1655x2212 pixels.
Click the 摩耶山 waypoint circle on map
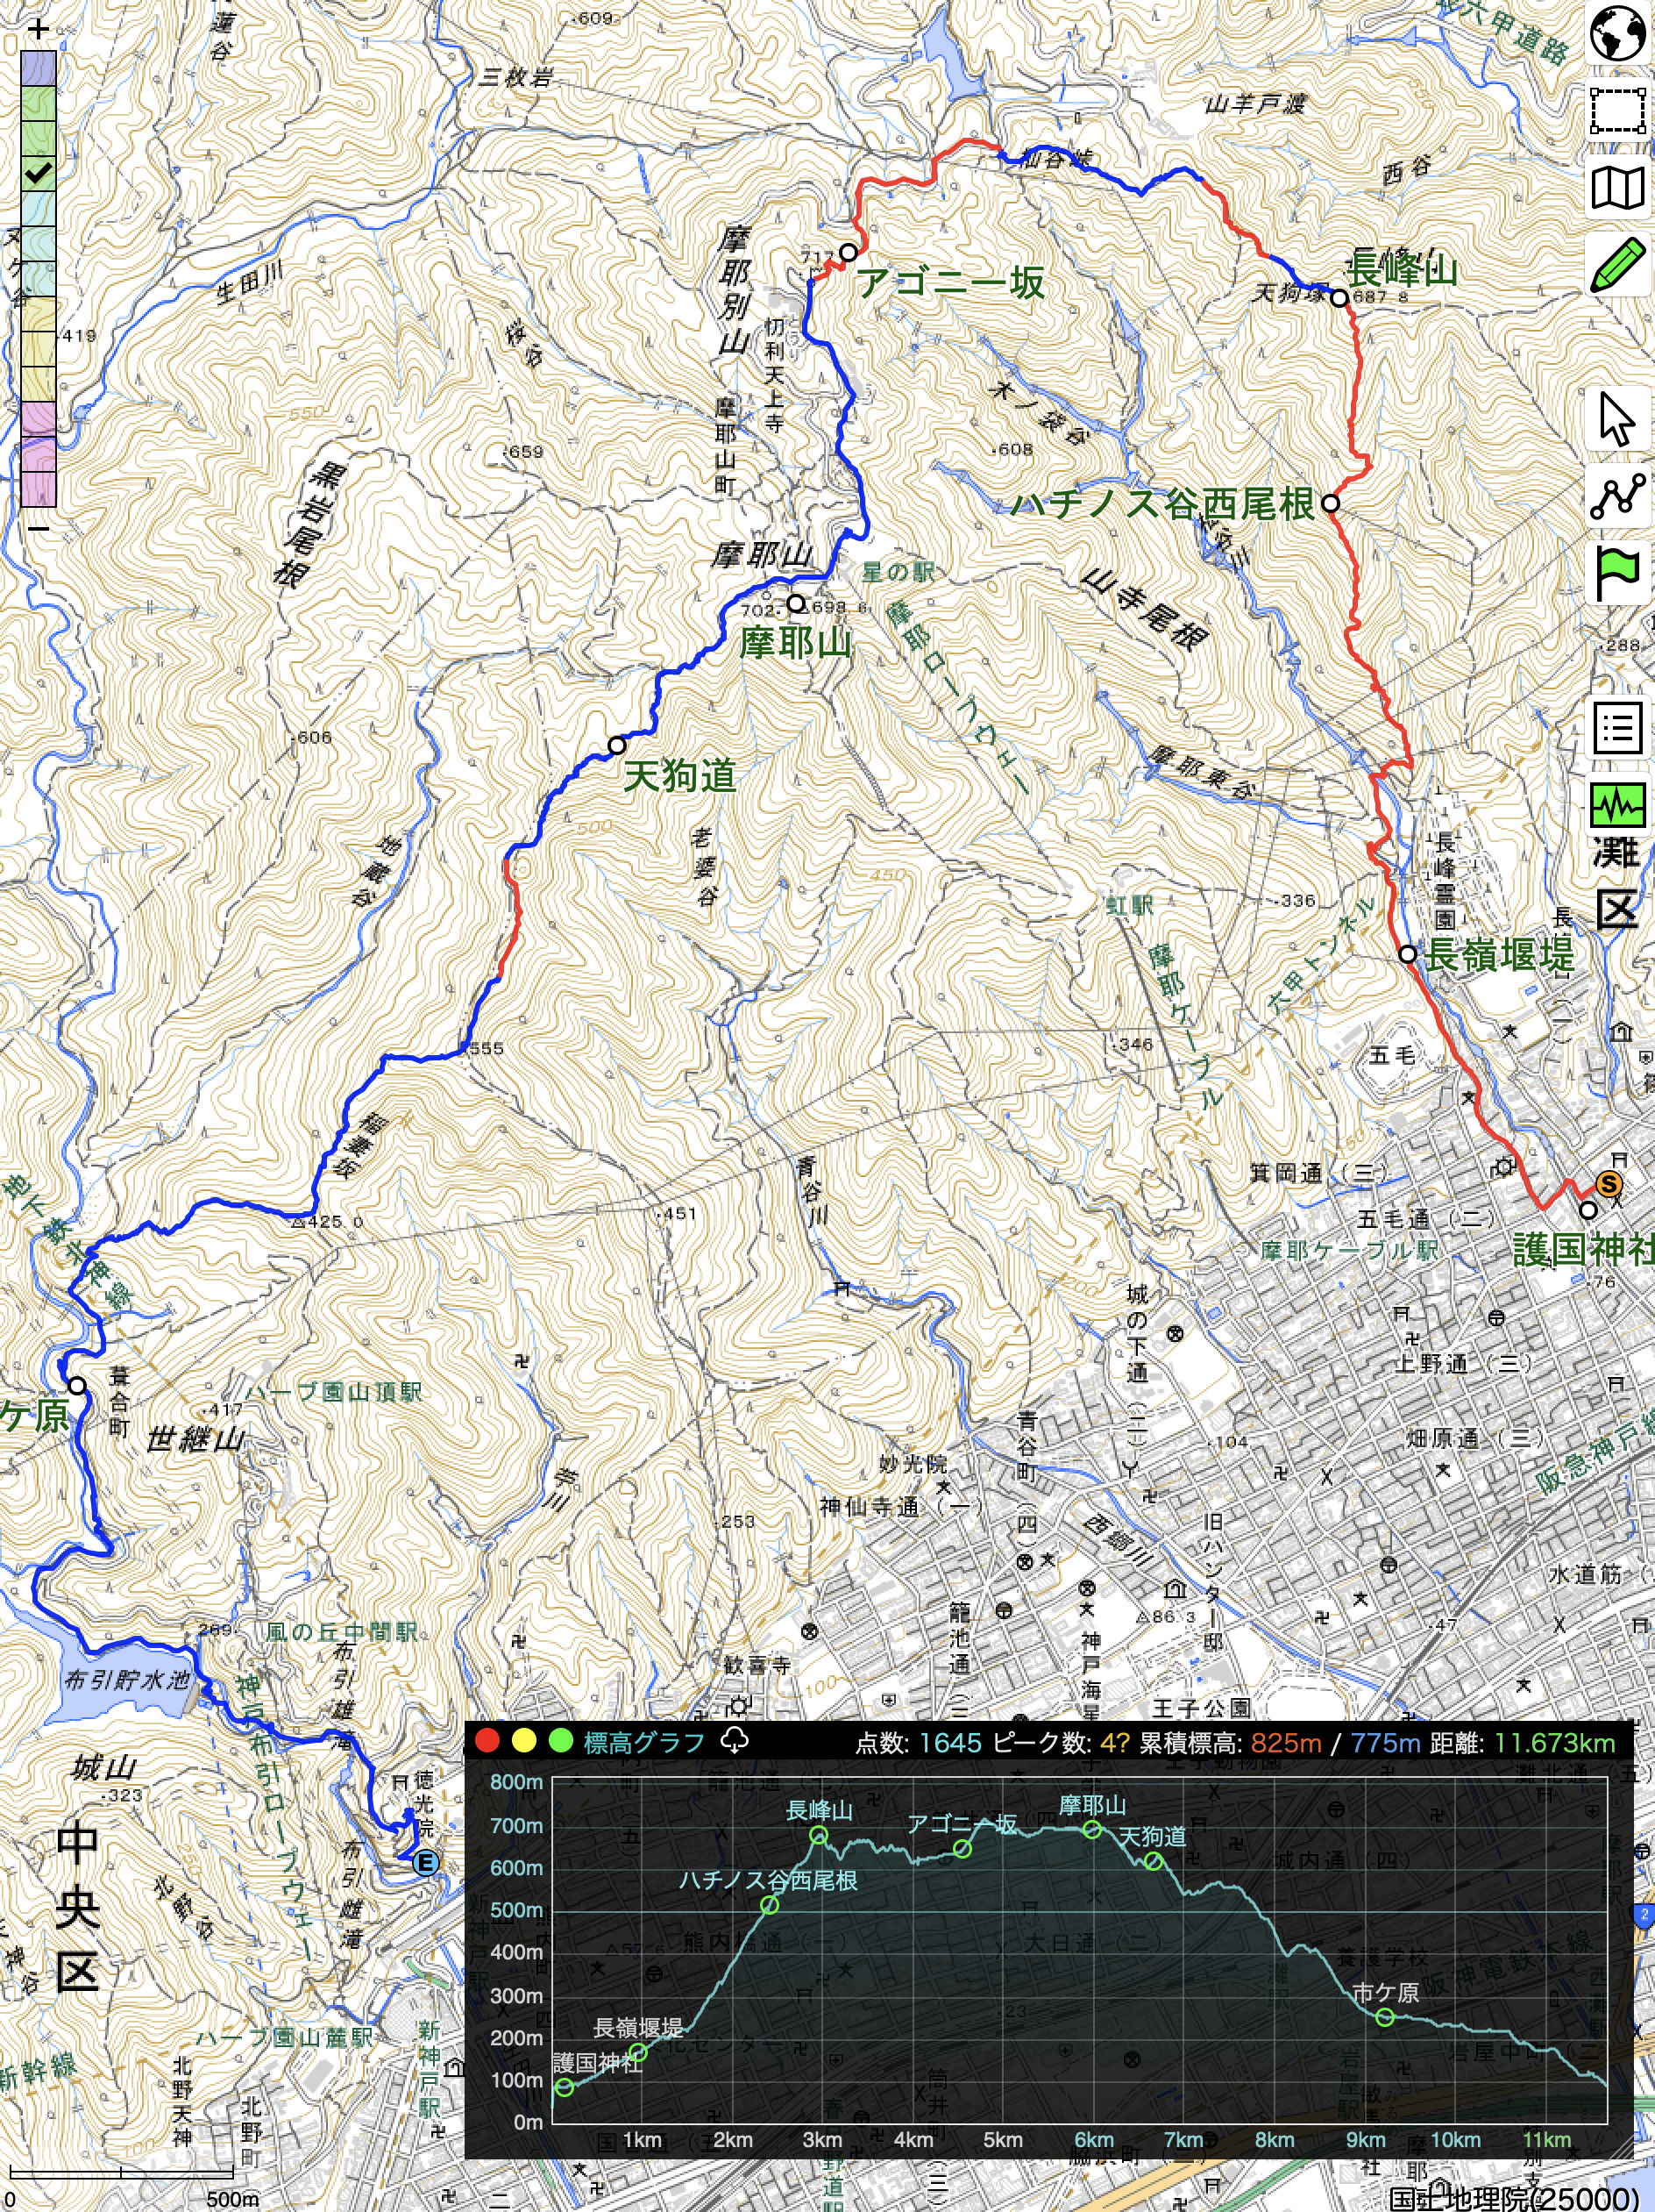point(794,603)
